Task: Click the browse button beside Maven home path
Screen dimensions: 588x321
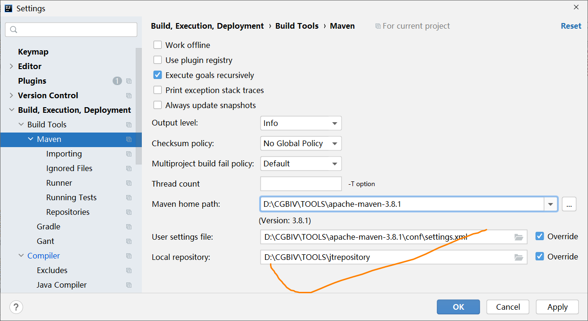Action: [x=569, y=204]
